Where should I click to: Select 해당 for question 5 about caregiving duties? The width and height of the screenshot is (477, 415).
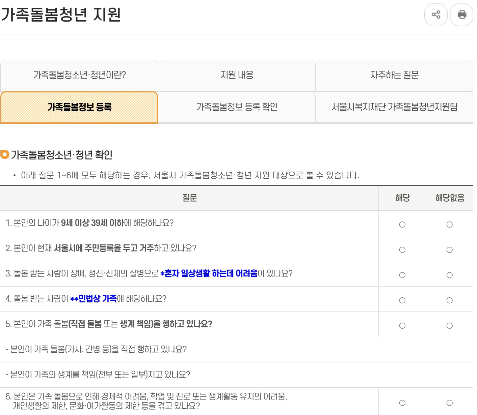(402, 325)
